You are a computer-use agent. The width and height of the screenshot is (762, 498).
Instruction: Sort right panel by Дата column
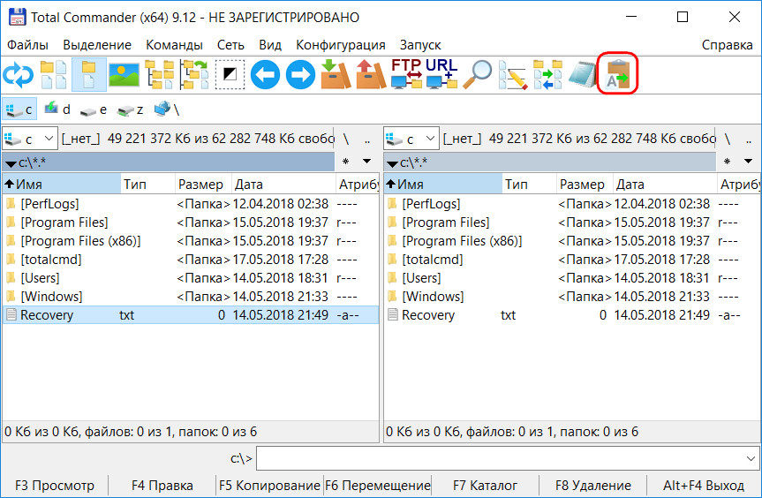point(665,185)
